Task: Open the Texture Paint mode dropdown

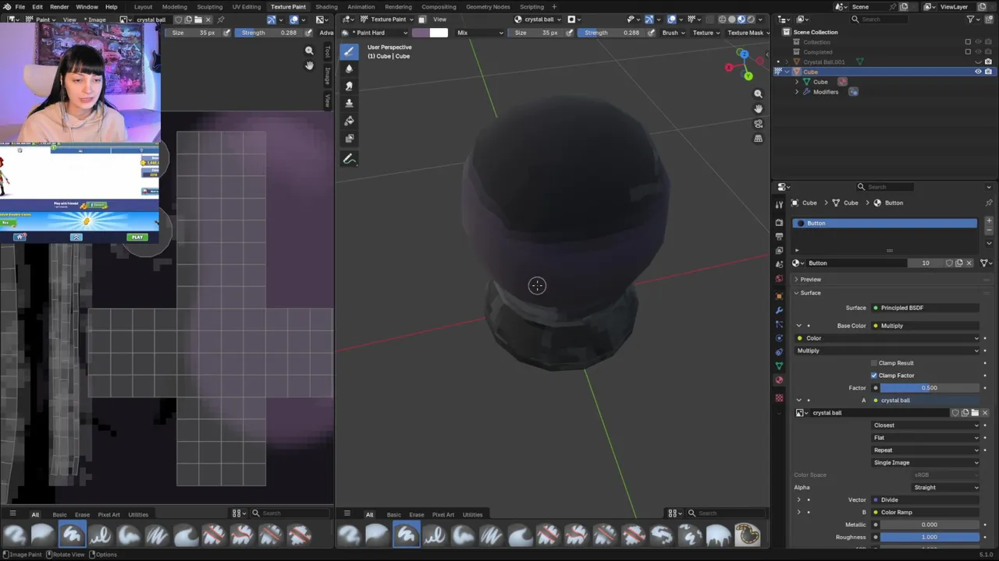Action: tap(388, 19)
